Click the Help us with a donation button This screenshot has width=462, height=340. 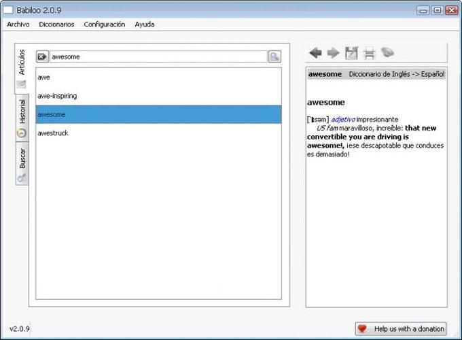tap(401, 328)
